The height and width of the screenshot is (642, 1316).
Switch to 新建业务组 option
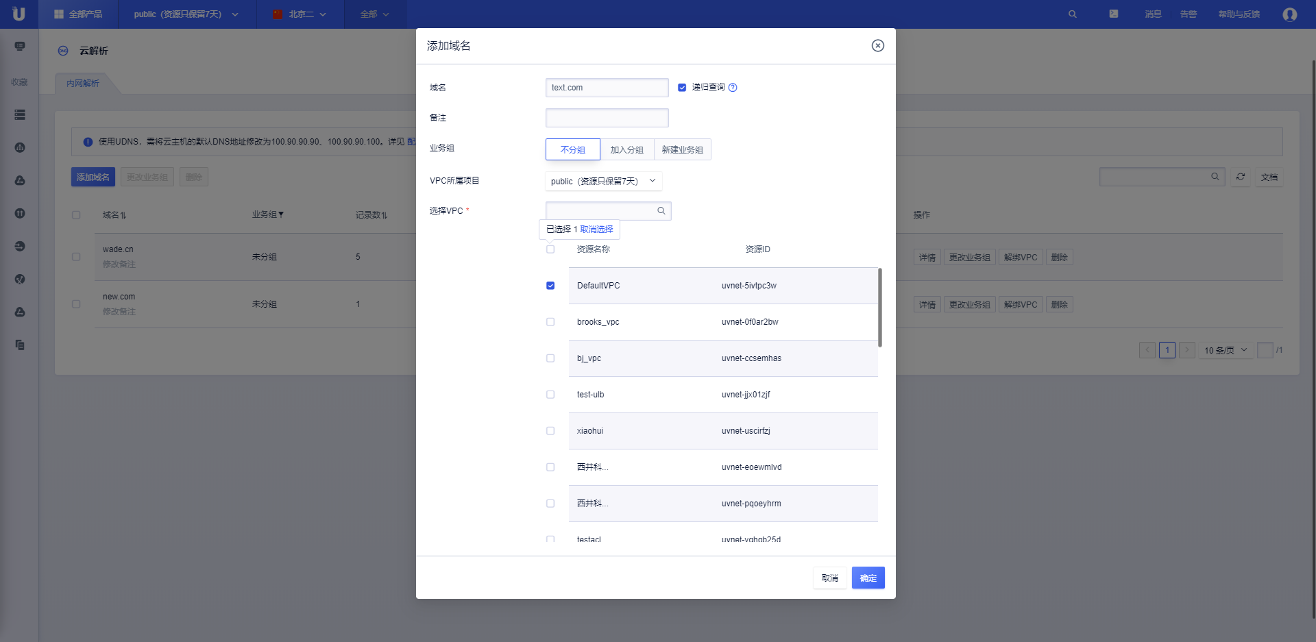tap(682, 149)
